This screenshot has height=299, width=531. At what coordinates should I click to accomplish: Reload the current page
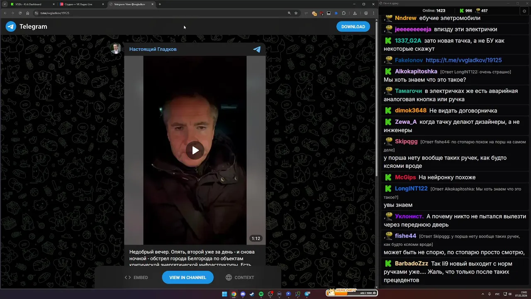[x=20, y=13]
